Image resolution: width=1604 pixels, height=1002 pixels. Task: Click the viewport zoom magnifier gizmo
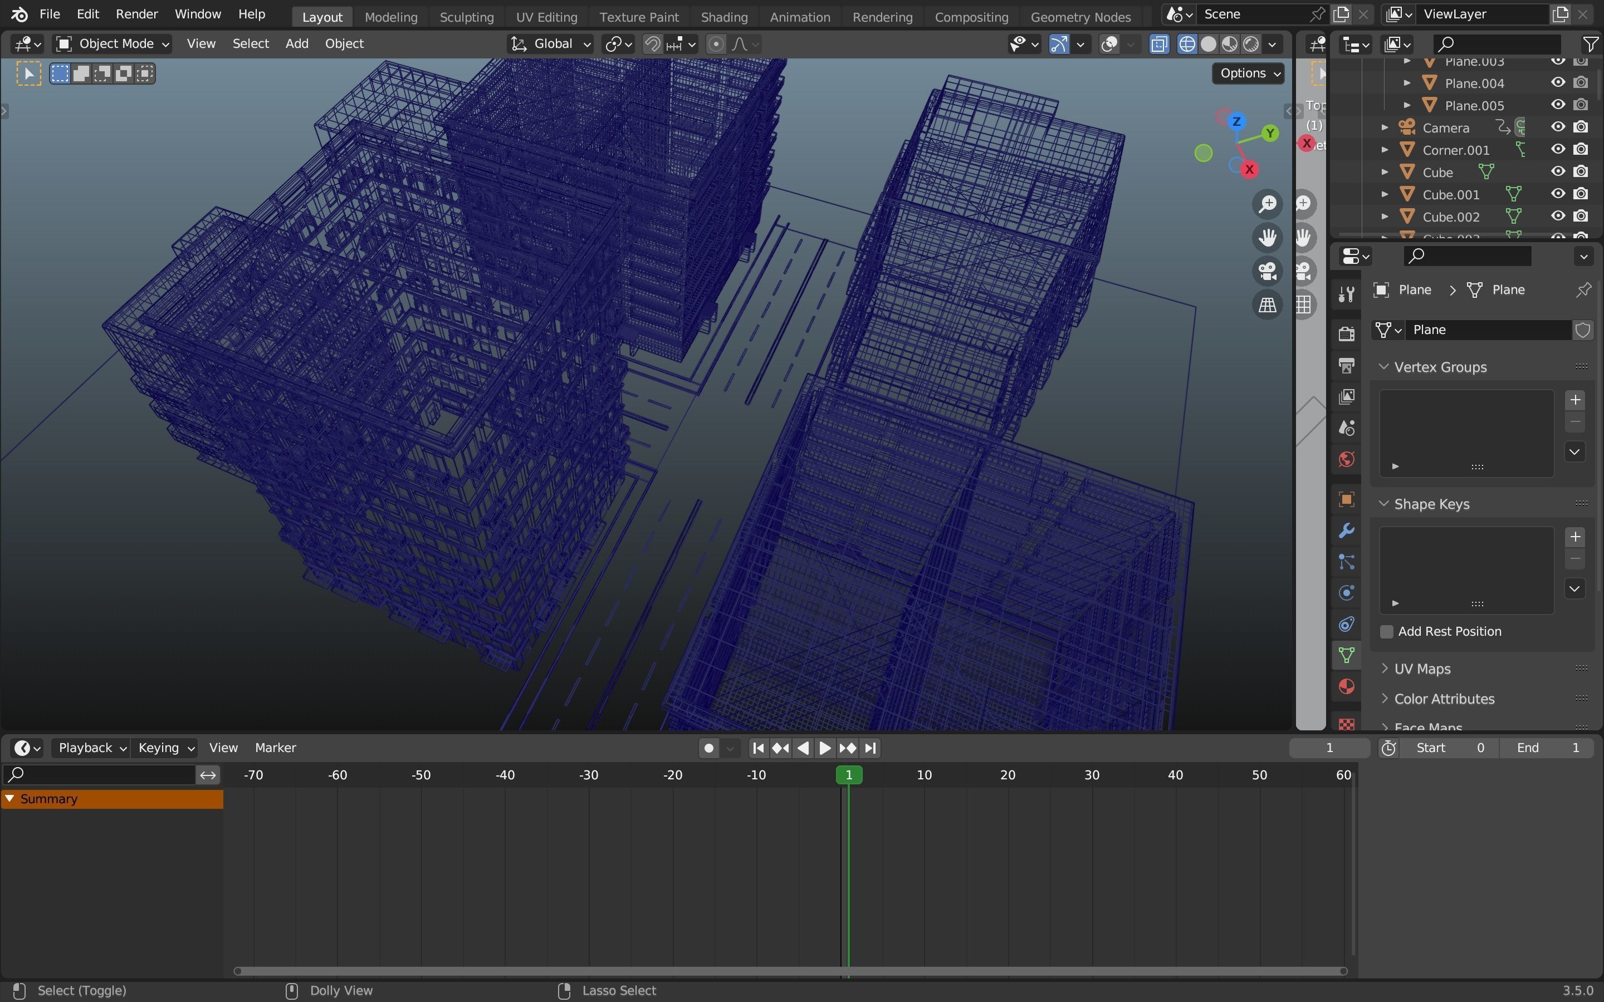click(1267, 204)
